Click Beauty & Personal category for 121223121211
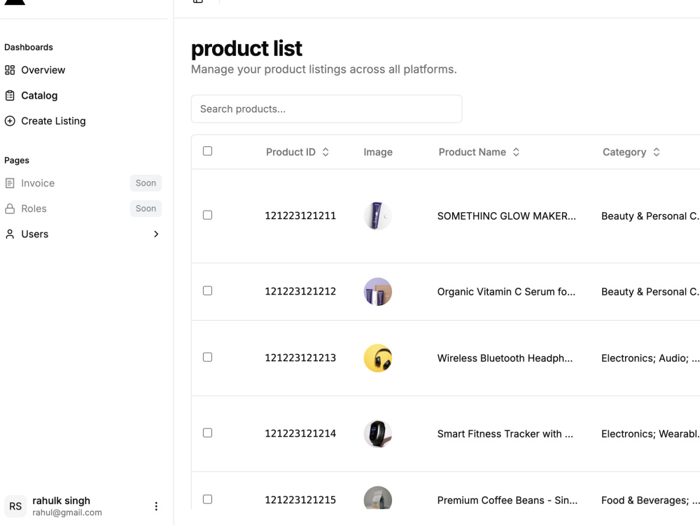 click(x=650, y=216)
